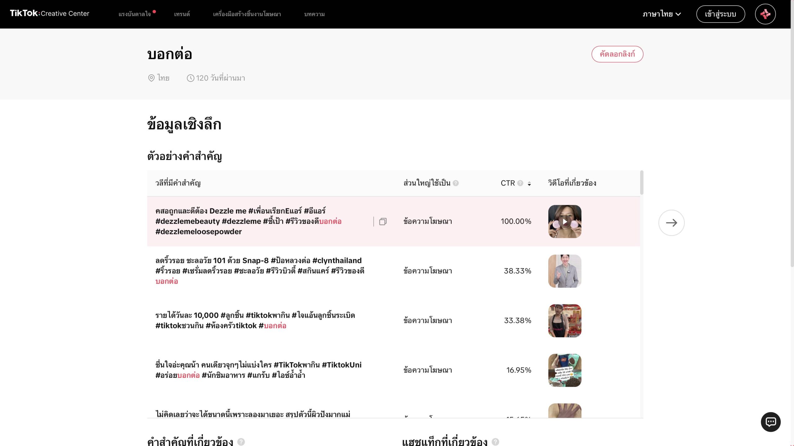Open the แรงบันดาลใจ navigation menu

pyautogui.click(x=135, y=14)
